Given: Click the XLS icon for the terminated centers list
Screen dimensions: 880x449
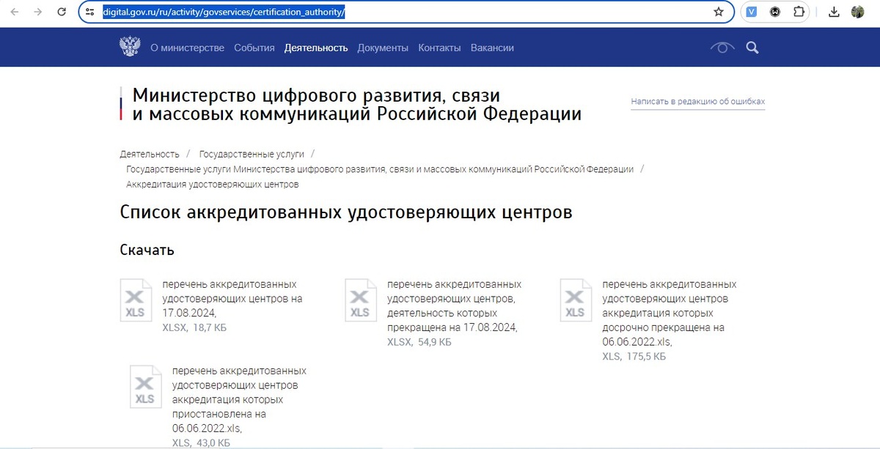Looking at the screenshot, I should point(360,300).
